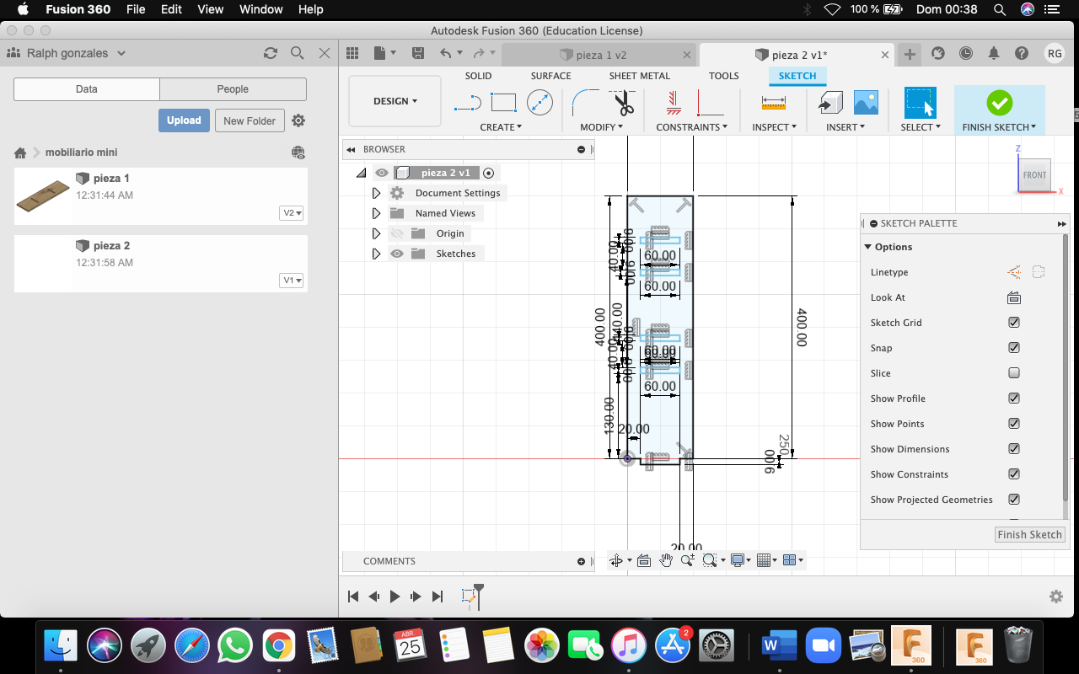Open the DESIGN workspace dropdown
The height and width of the screenshot is (674, 1079).
click(395, 101)
